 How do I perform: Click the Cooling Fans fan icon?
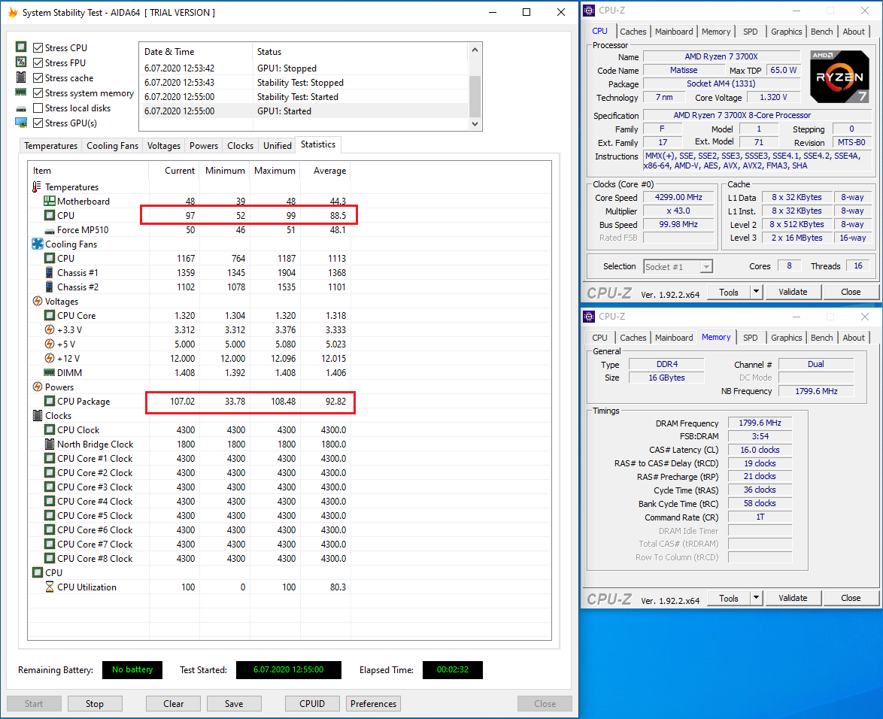[x=37, y=244]
